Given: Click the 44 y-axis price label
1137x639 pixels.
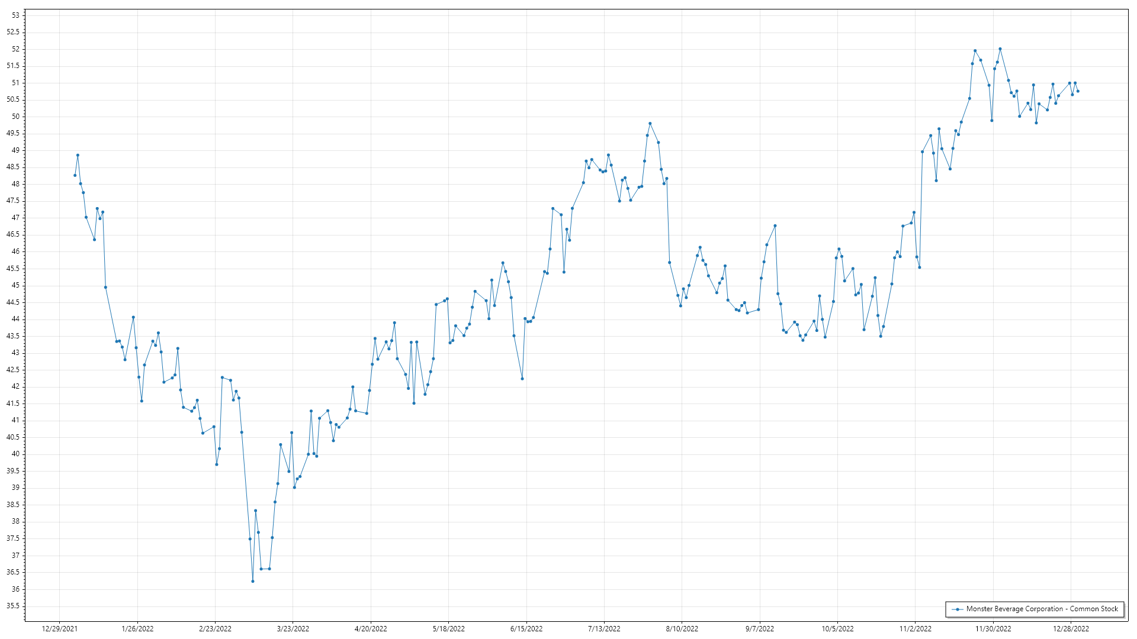Looking at the screenshot, I should coord(15,319).
